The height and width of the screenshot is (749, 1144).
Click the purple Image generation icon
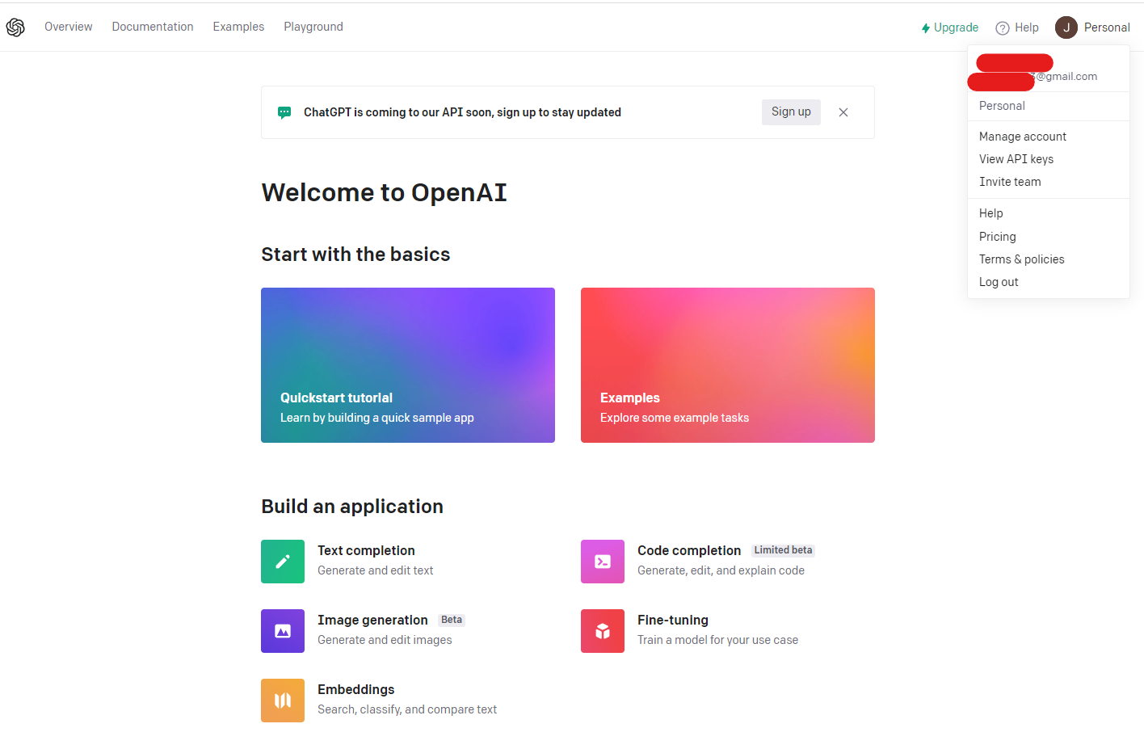pos(283,631)
